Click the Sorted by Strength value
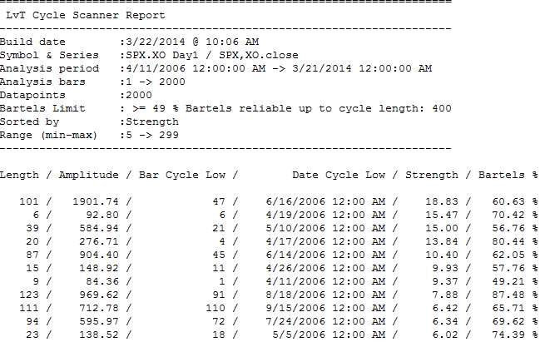The height and width of the screenshot is (342, 545). pos(152,121)
